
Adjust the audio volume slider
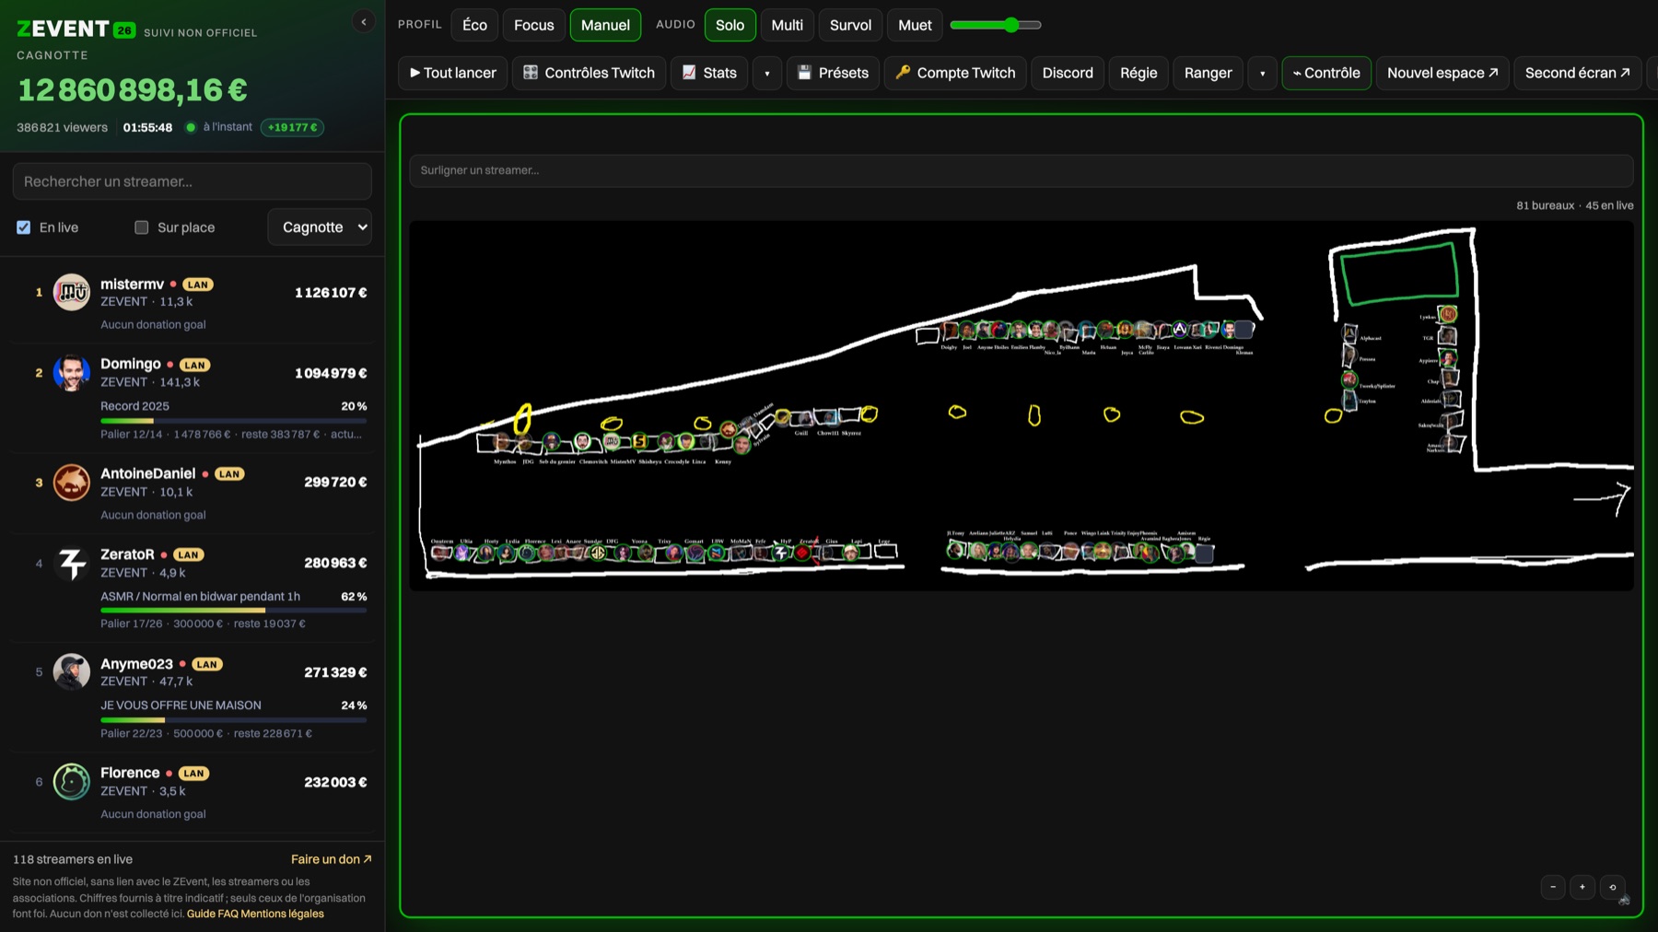996,25
